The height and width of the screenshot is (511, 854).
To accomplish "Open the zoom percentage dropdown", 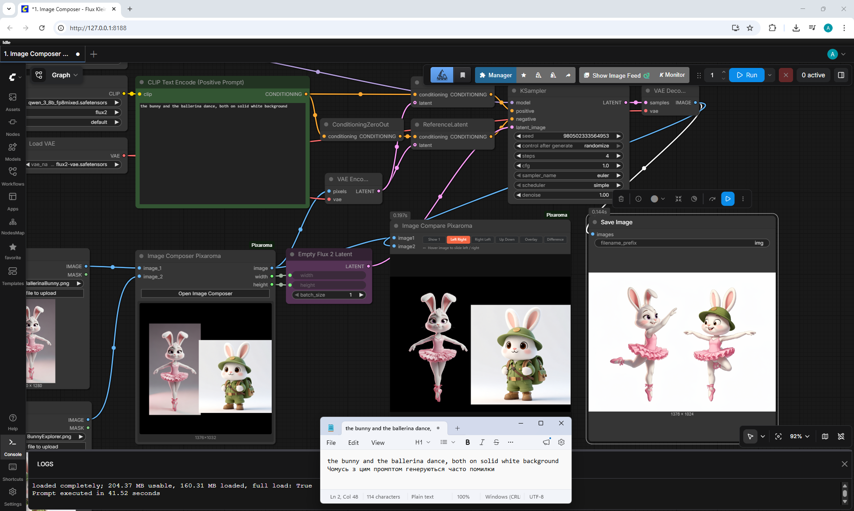I will (800, 436).
